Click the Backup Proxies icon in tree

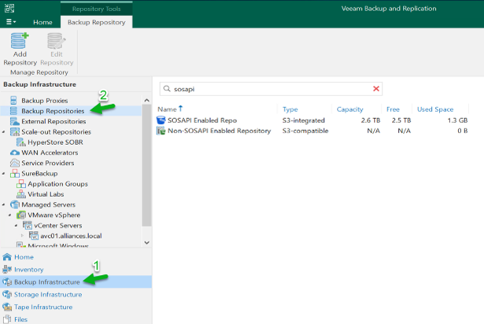(13, 100)
